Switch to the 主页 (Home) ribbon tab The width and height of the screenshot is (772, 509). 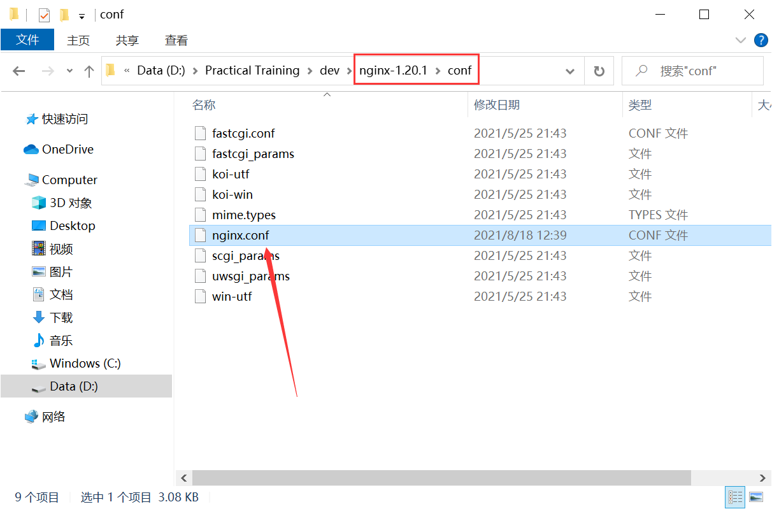coord(78,40)
